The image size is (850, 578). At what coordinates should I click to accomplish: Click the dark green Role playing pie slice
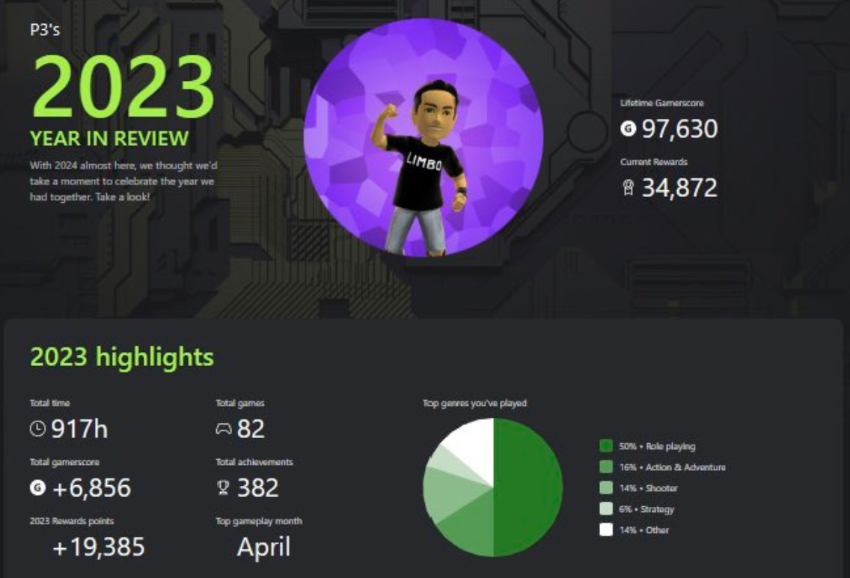coord(528,488)
